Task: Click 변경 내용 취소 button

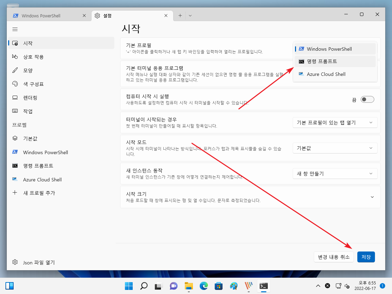Action: click(334, 257)
